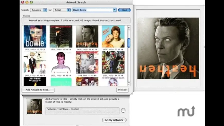
Task: Click the scroll down arrow of results list
Action: click(129, 84)
